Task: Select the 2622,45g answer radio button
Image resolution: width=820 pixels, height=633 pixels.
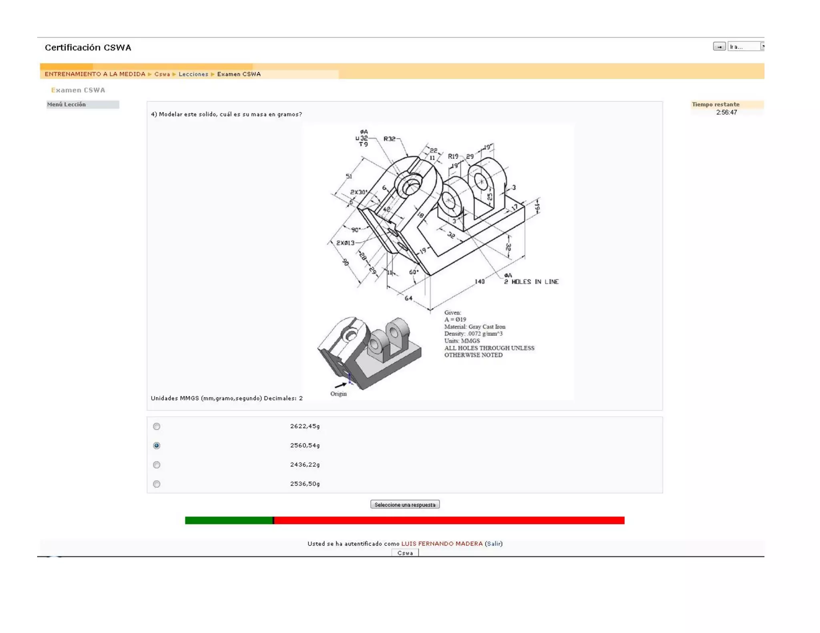Action: tap(157, 427)
